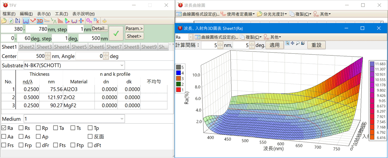
Task: Click the Opt optimization icon
Action: coord(89,21)
